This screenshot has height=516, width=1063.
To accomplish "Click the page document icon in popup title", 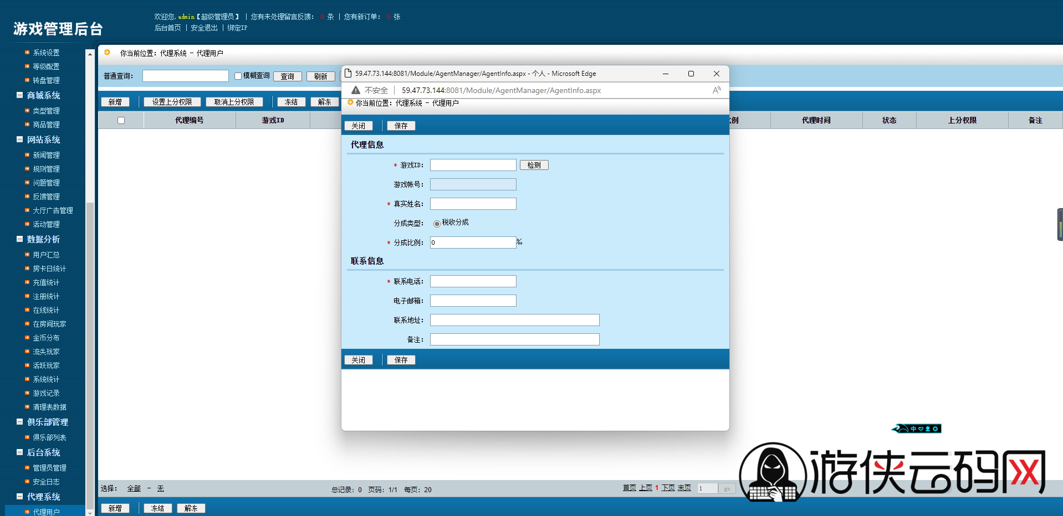I will click(x=348, y=73).
